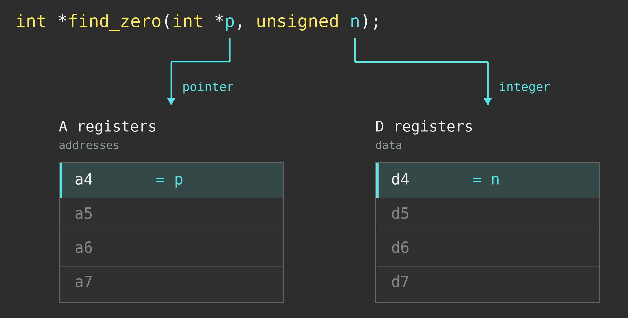Click the 'integer' arrow label
The image size is (628, 318).
pos(525,87)
